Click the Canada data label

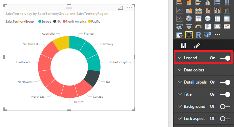(98, 97)
